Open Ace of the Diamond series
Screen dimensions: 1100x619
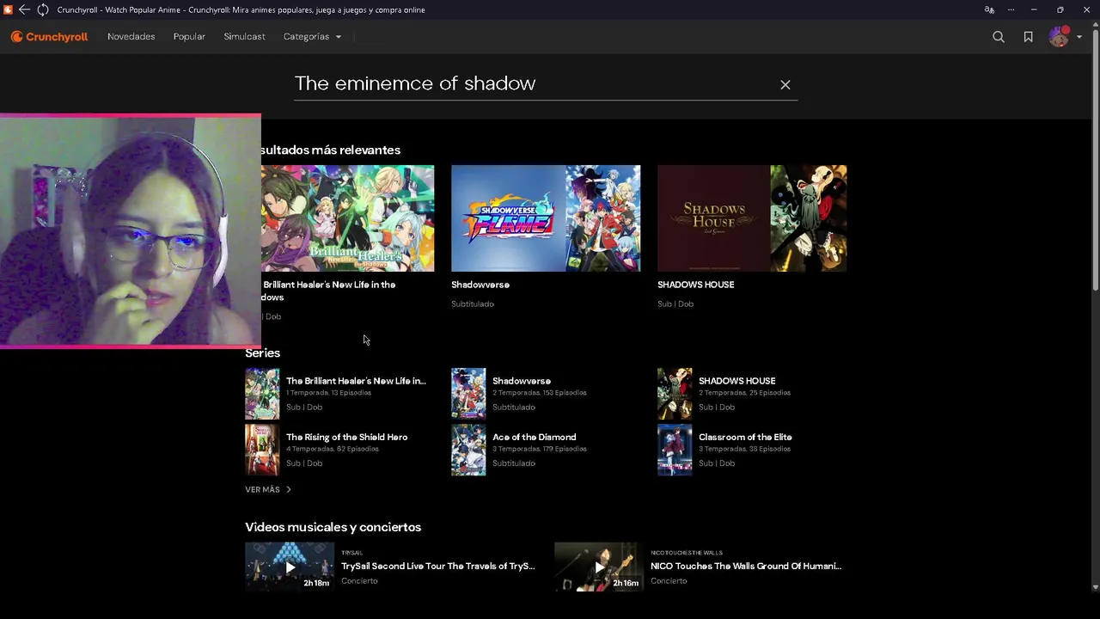tap(534, 437)
